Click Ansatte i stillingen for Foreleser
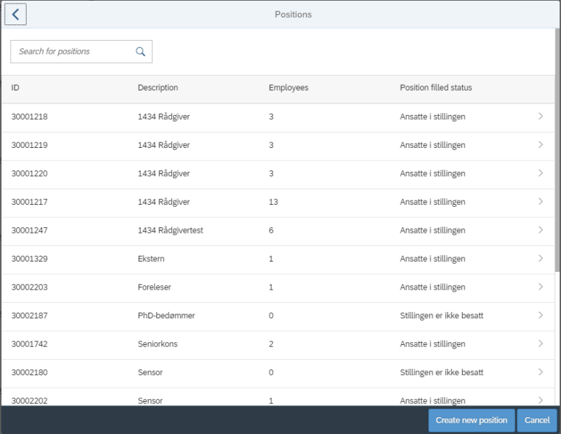561x434 pixels. 433,287
